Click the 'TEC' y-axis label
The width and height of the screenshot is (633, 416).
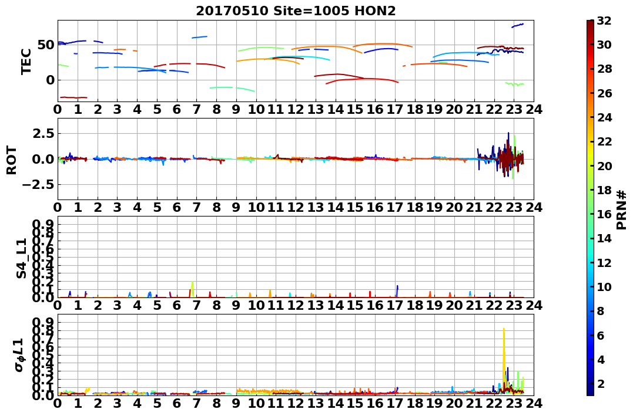point(26,61)
